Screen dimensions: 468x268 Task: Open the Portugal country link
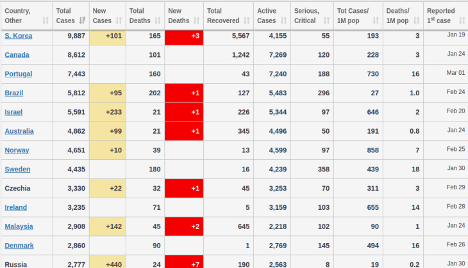[19, 74]
